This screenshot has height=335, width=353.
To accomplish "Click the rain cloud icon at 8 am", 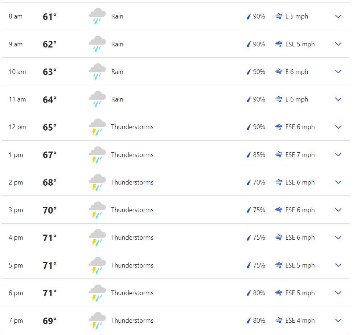I will tap(97, 16).
